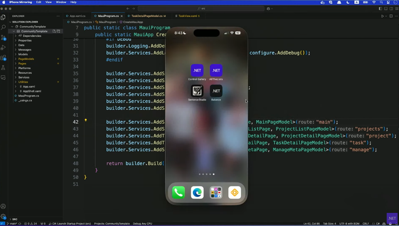Expand the PageModels folder

point(26,59)
